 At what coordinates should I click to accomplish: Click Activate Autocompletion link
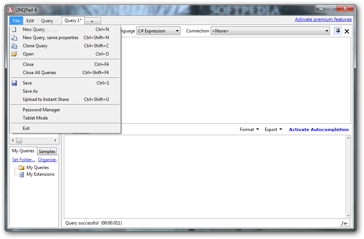(x=319, y=130)
